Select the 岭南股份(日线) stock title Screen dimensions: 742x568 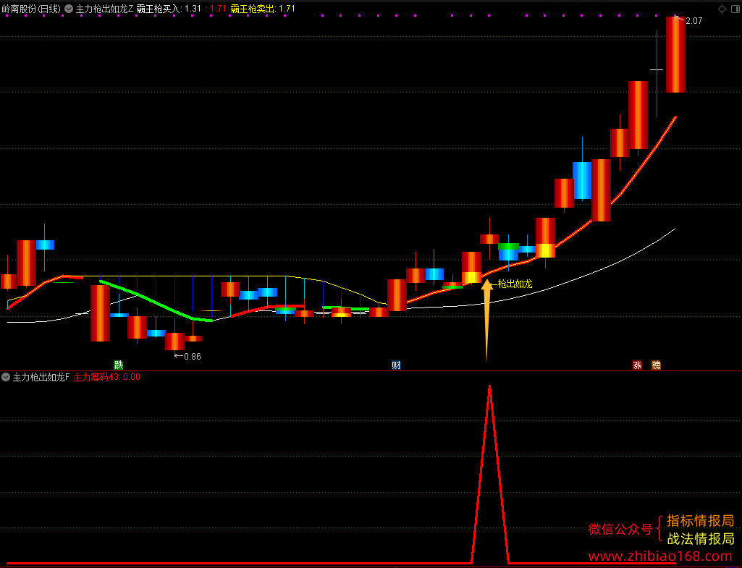31,9
